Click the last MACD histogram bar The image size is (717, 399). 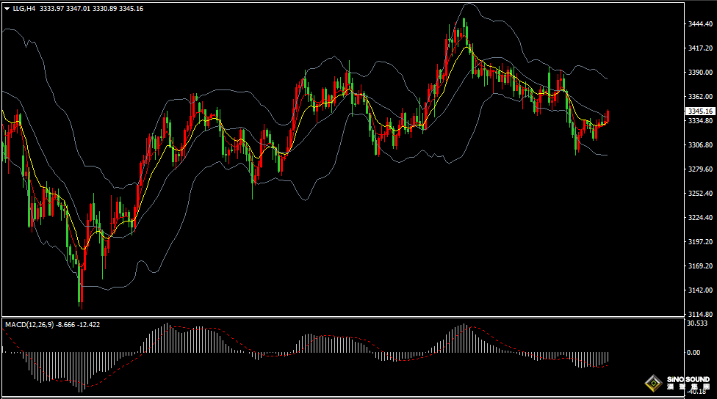[x=608, y=358]
